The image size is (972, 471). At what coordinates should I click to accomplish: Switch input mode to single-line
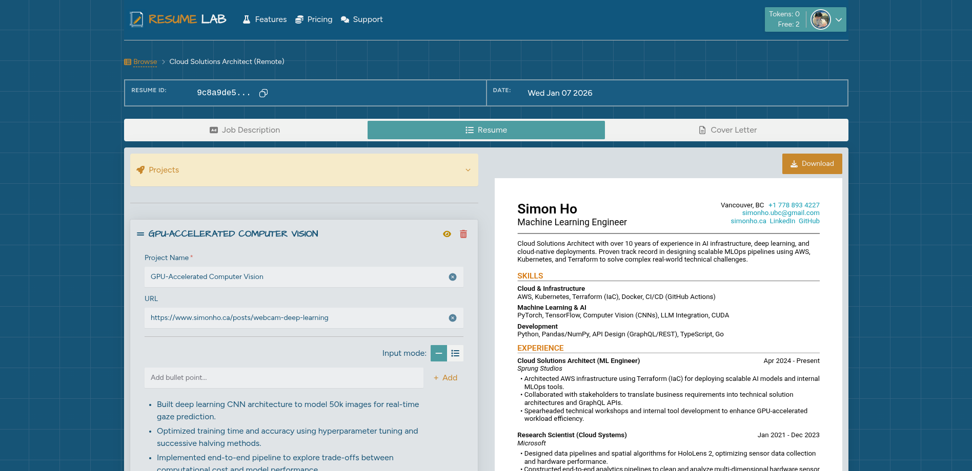pyautogui.click(x=438, y=353)
